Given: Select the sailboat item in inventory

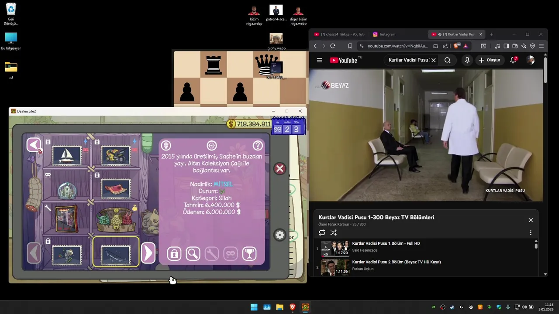Looking at the screenshot, I should [67, 155].
